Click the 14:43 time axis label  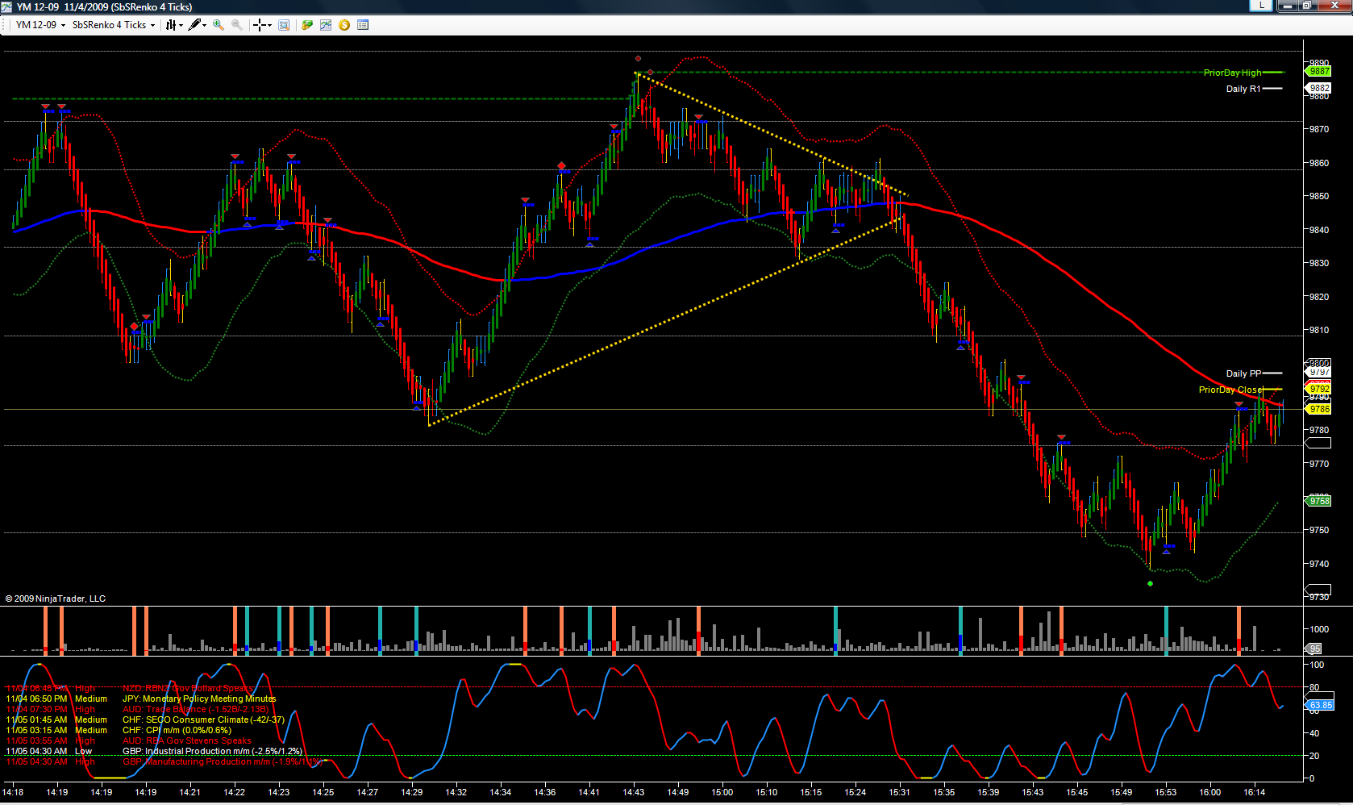tap(634, 792)
